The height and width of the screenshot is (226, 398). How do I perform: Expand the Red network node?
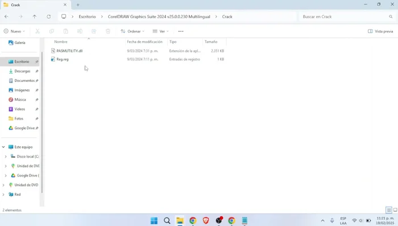(3, 195)
